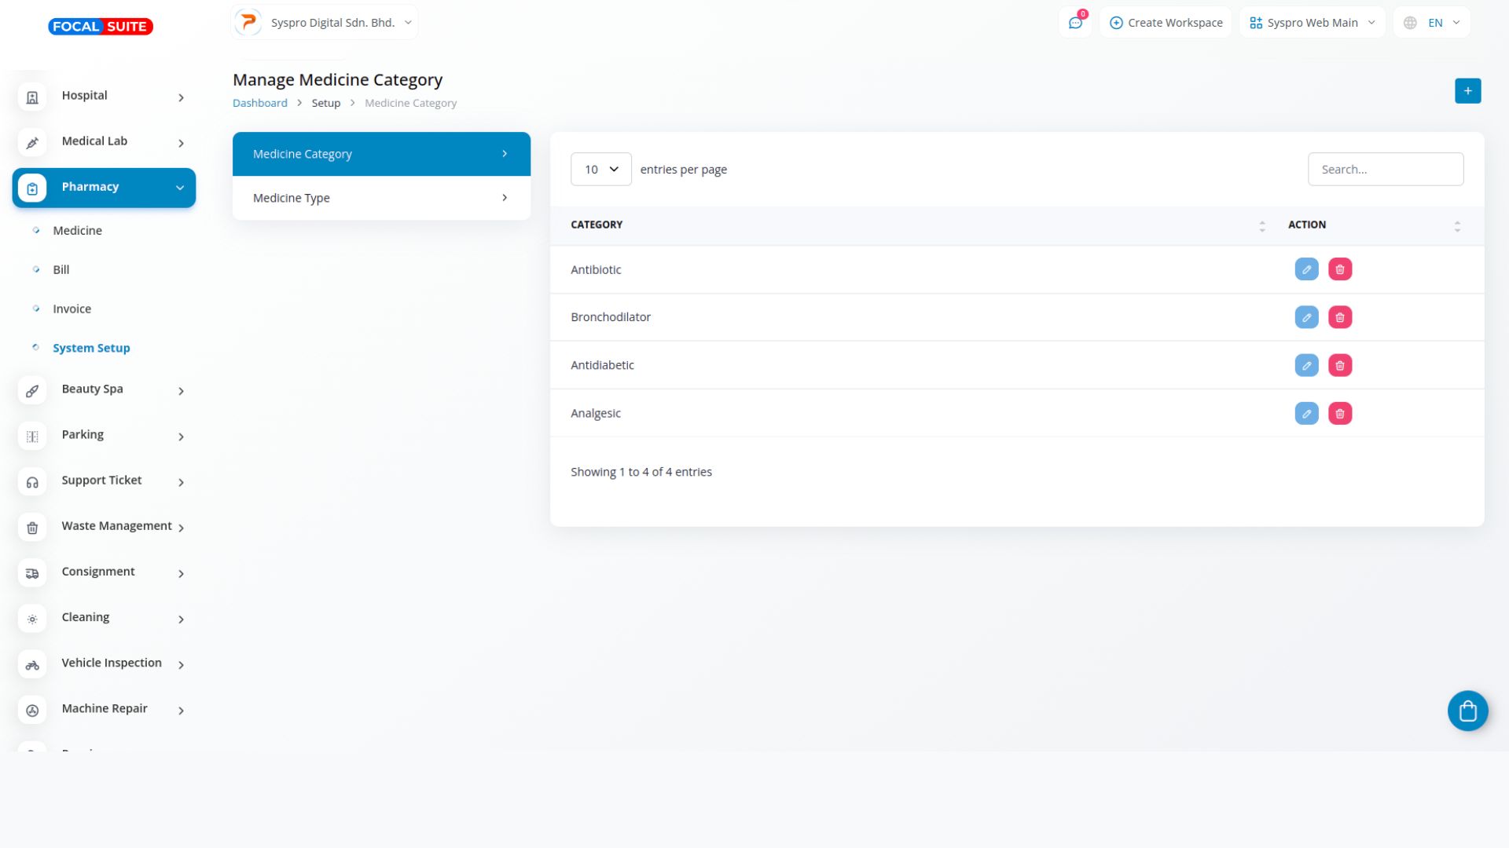
Task: Click the Hospital building icon in sidebar
Action: (32, 97)
